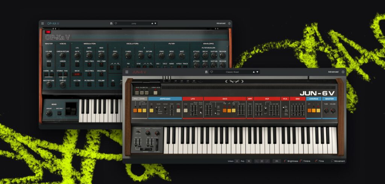Open preset library icon in OP-XA V
385x184 pixels.
coord(111,24)
